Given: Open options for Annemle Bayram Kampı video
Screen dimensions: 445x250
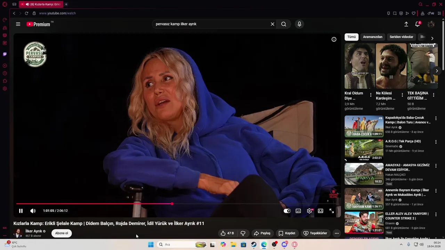Looking at the screenshot, I should tap(436, 191).
